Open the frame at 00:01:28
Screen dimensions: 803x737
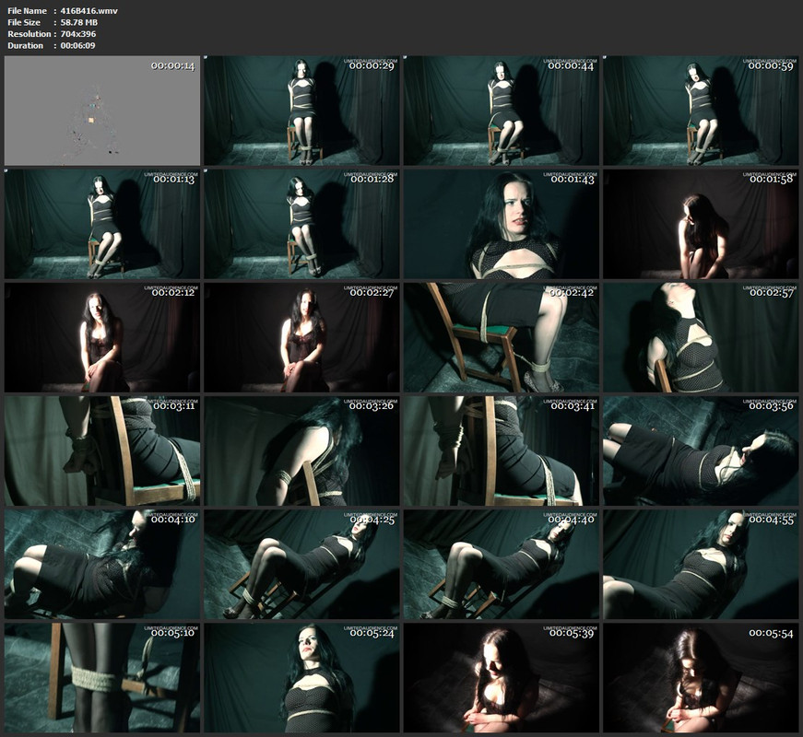[301, 224]
